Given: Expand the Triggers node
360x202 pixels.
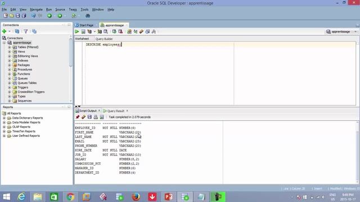Looking at the screenshot, I should (10, 88).
